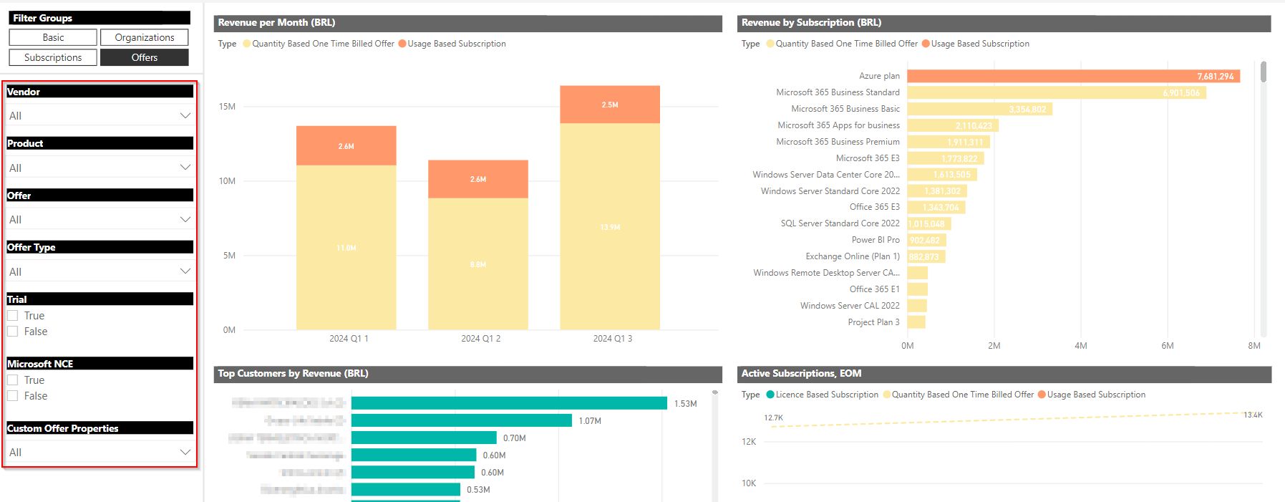Click the SQL Server Standard Core 2022 bar
Screen dimensions: 1285x502
[x=929, y=223]
